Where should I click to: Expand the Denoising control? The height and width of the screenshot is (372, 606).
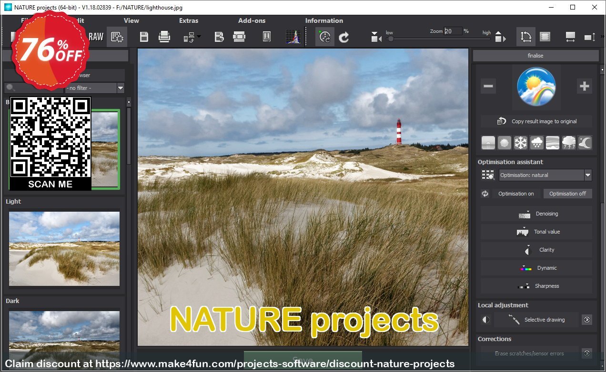[x=536, y=214]
